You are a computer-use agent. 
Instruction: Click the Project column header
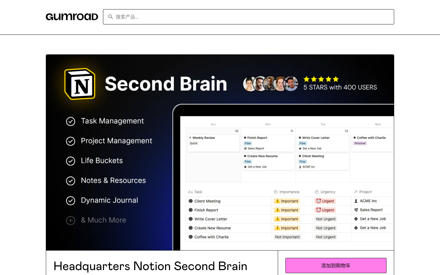[363, 192]
